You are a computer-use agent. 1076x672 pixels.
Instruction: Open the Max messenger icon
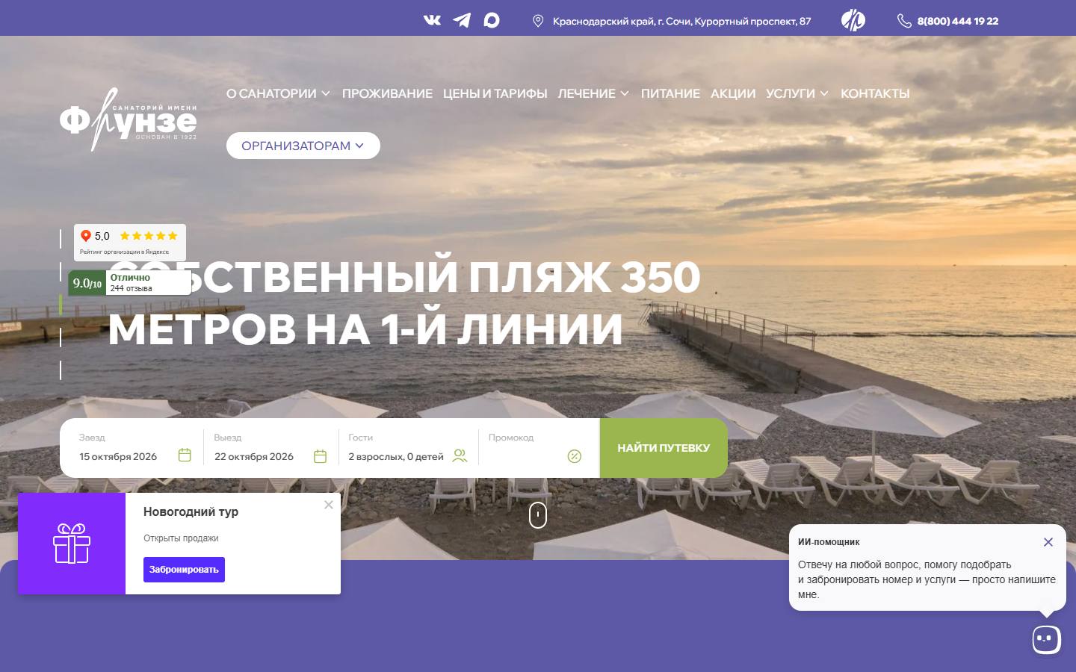(x=491, y=20)
